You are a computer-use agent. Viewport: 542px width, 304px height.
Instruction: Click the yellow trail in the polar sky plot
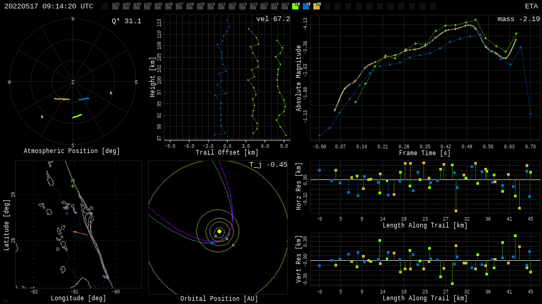[62, 99]
